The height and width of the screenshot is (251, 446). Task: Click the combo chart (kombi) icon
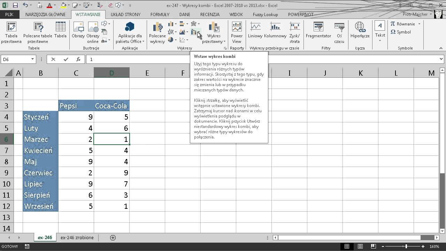click(x=194, y=32)
